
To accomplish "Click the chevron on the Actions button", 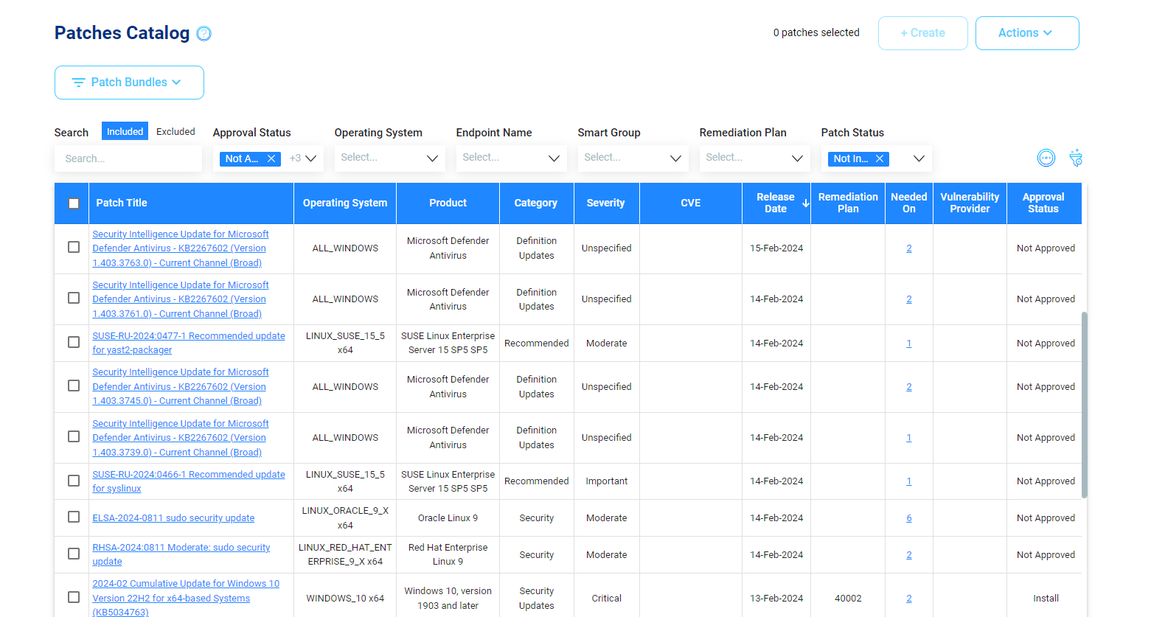I will (1048, 33).
